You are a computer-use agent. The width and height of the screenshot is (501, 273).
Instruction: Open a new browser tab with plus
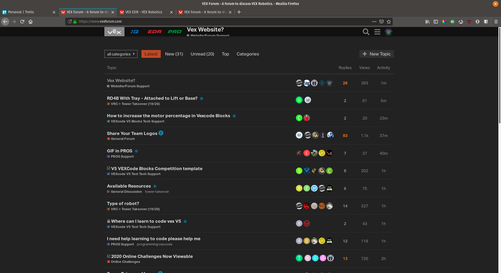[x=239, y=12]
